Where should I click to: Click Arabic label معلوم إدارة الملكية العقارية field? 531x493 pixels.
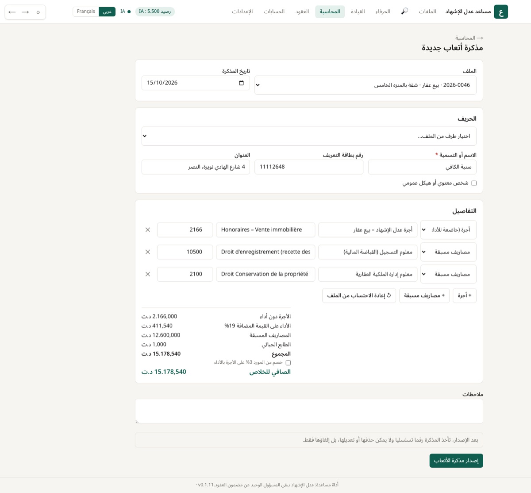368,274
